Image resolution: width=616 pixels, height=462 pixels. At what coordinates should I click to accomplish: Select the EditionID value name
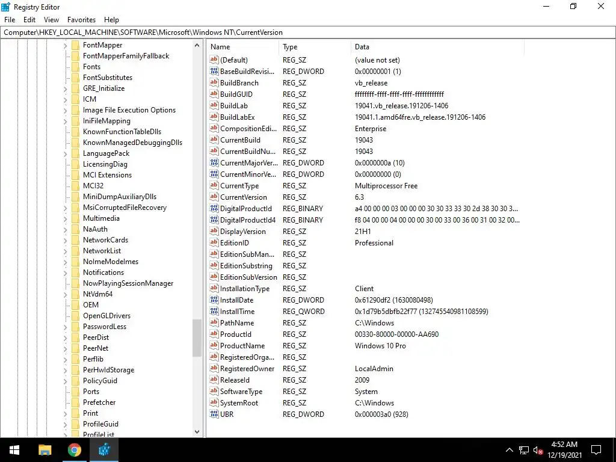234,243
